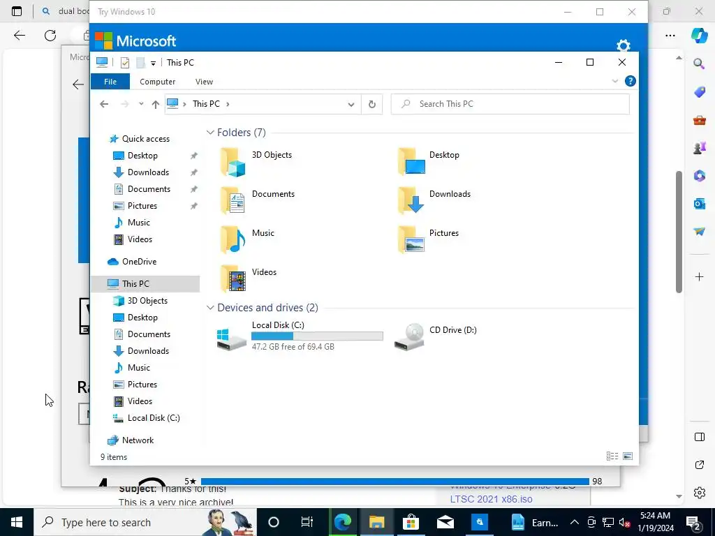Select pinned Downloads under Quick access

(x=148, y=172)
